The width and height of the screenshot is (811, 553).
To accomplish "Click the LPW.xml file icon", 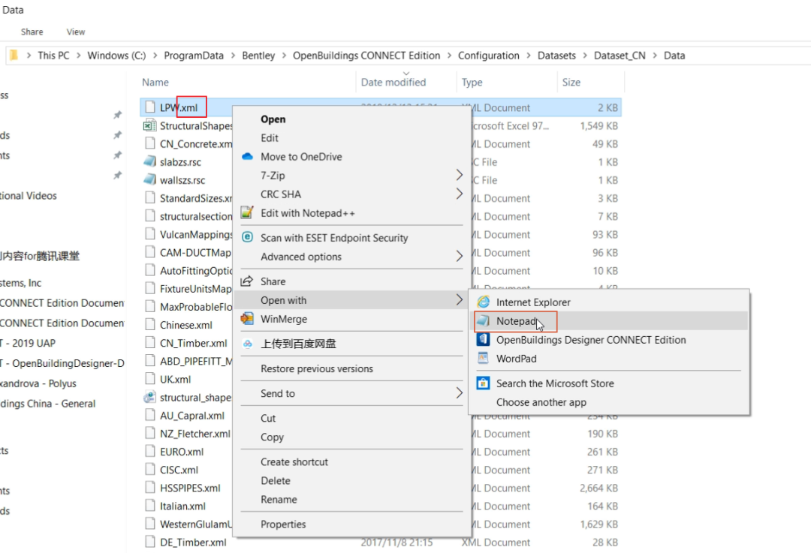I will click(x=150, y=107).
